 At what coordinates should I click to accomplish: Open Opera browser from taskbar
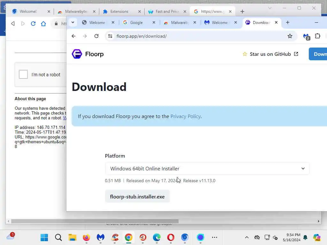(x=171, y=237)
